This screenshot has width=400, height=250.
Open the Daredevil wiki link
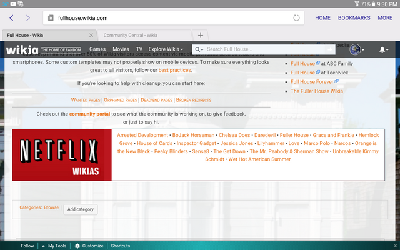(x=265, y=135)
